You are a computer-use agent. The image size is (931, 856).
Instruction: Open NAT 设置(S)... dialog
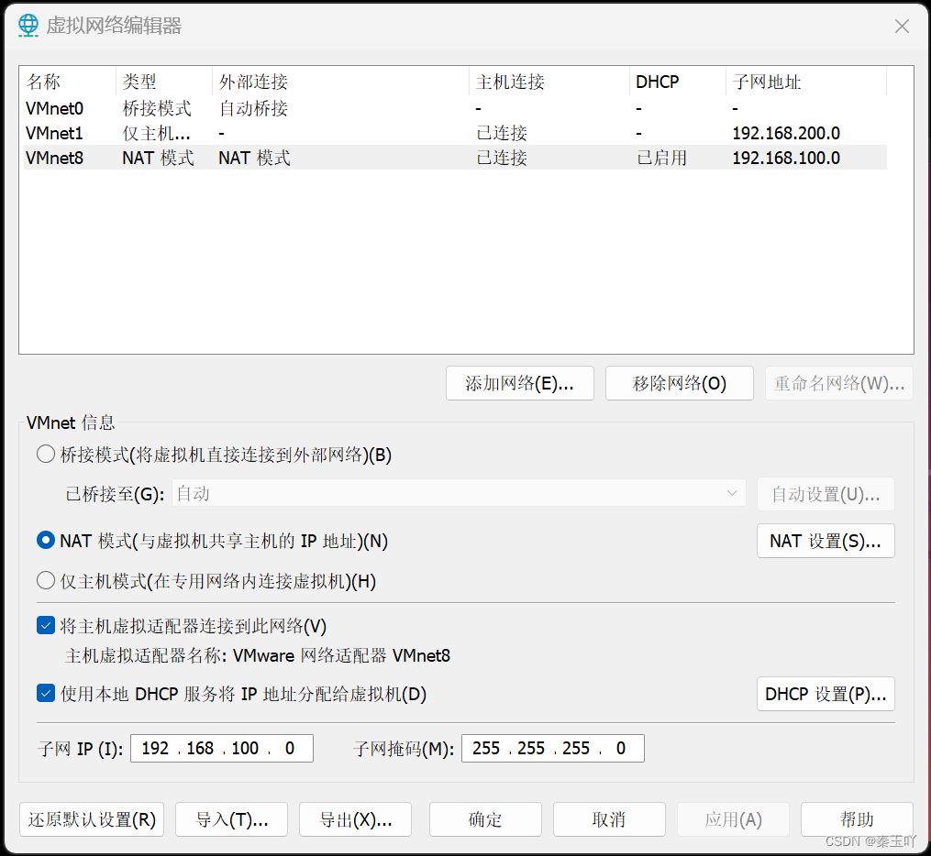826,541
